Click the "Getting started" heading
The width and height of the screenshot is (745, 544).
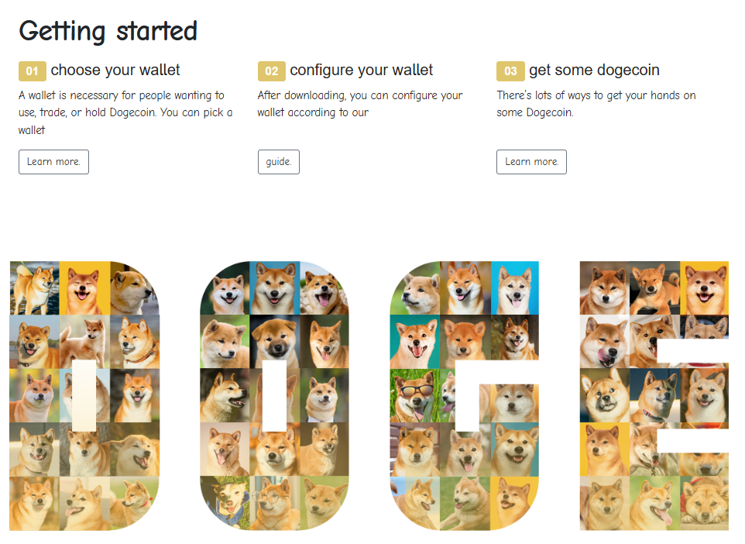[108, 31]
